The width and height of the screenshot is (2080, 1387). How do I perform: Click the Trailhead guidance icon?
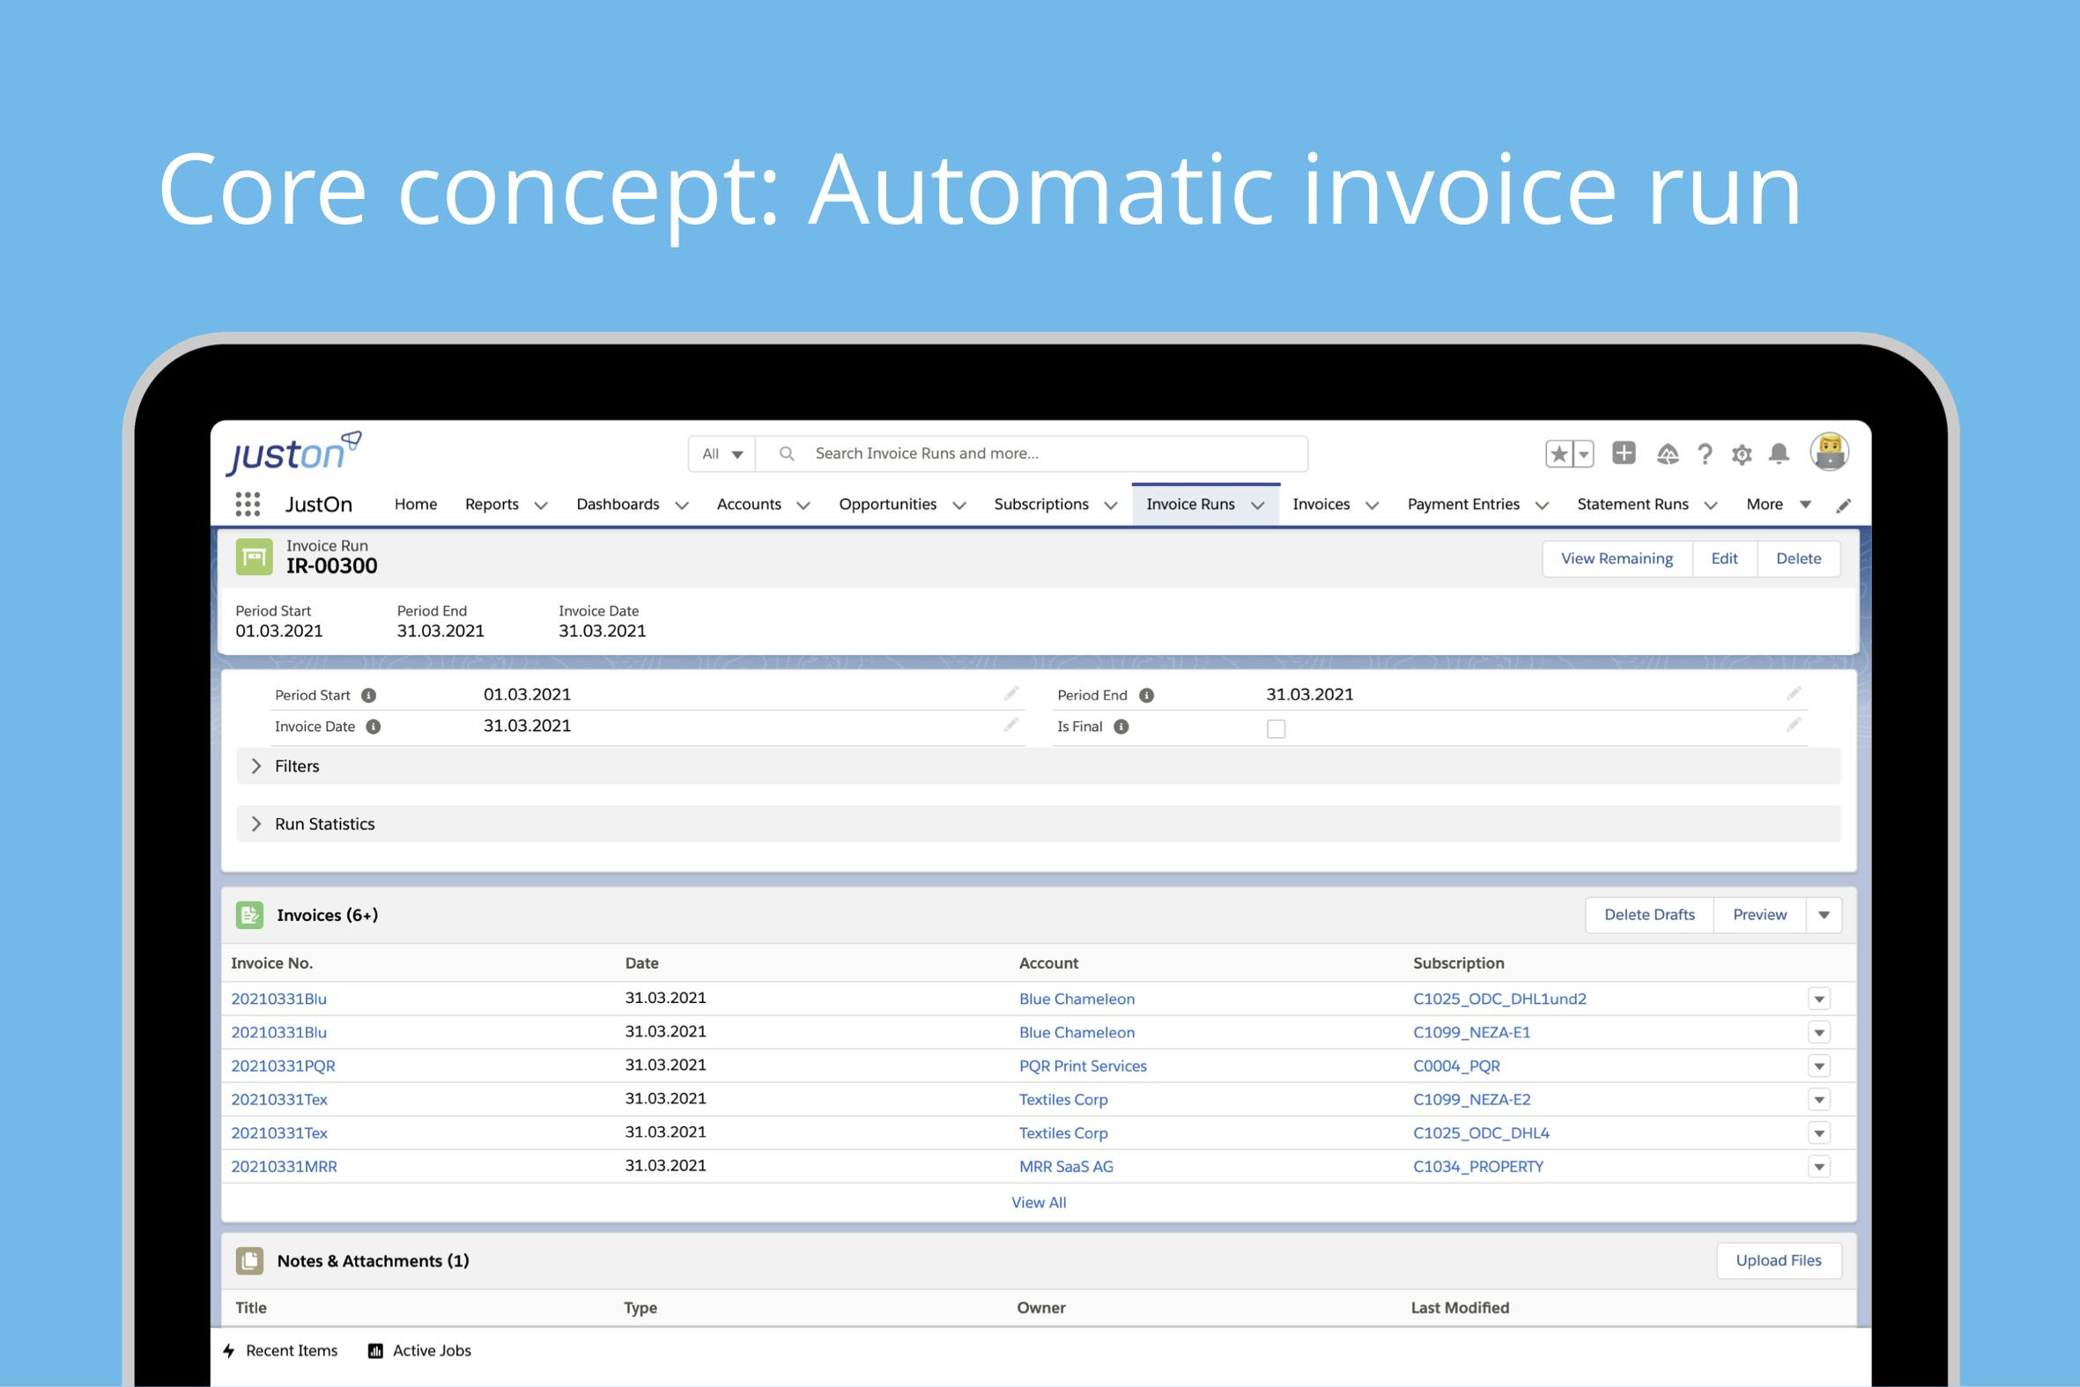[1667, 453]
